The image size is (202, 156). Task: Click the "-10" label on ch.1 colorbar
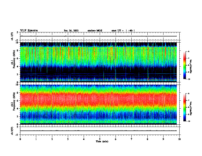pos(188,79)
